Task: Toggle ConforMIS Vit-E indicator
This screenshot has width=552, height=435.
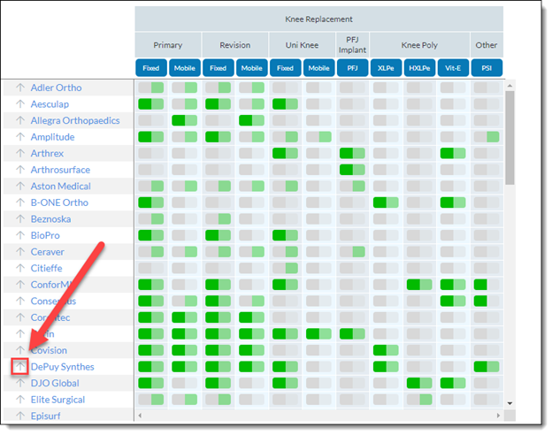Action: point(453,285)
